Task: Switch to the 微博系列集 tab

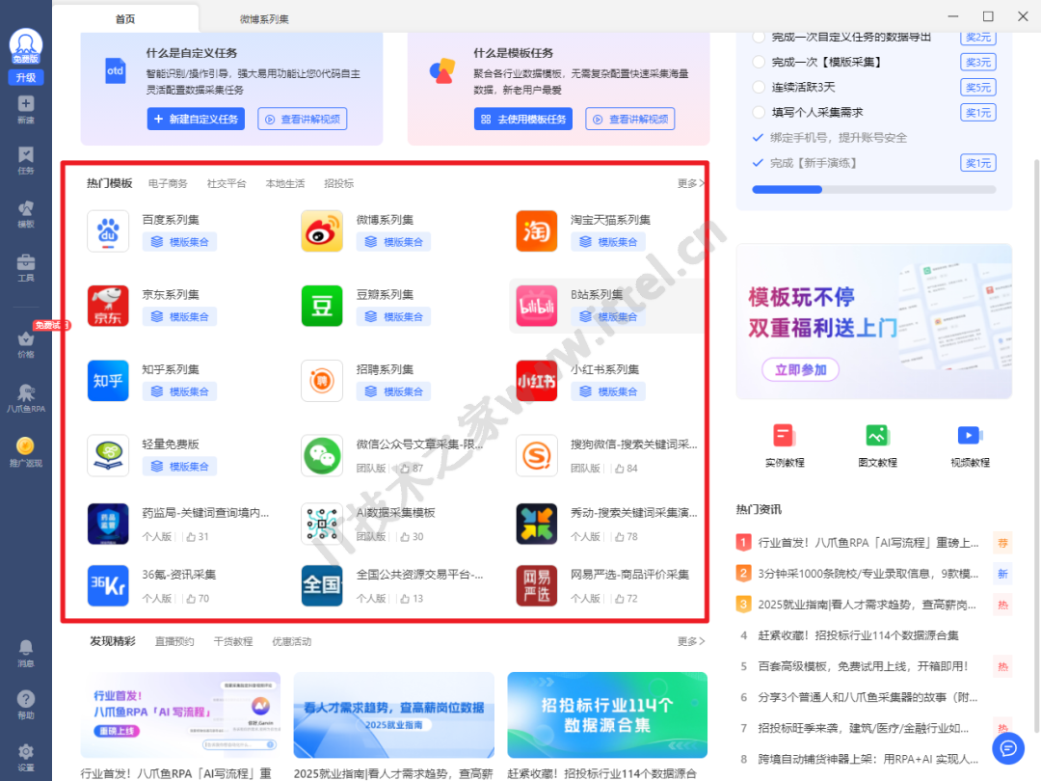Action: pyautogui.click(x=264, y=18)
